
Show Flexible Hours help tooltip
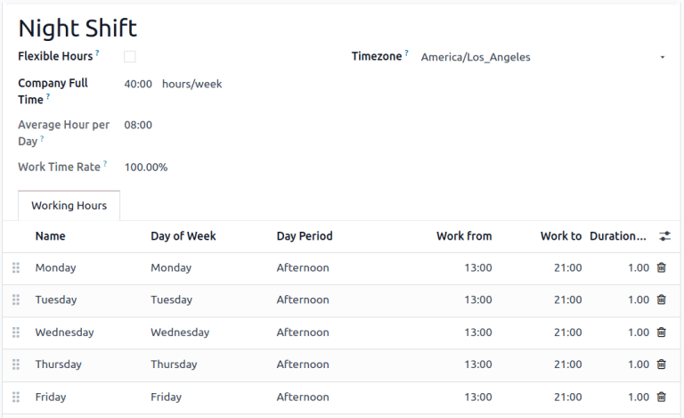(97, 53)
